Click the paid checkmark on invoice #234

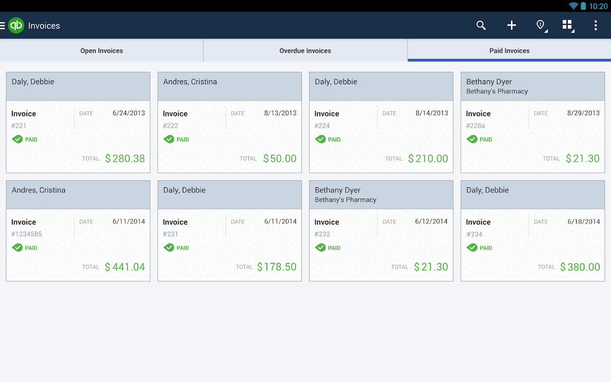pyautogui.click(x=472, y=247)
